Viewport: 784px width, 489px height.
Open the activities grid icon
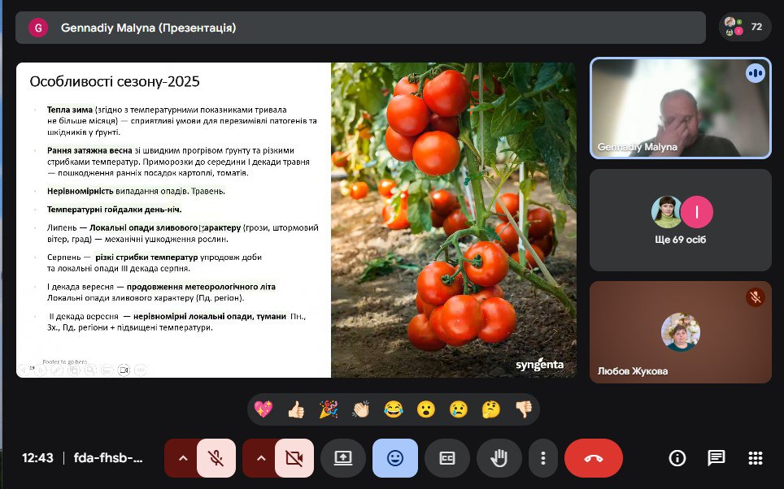pyautogui.click(x=755, y=458)
